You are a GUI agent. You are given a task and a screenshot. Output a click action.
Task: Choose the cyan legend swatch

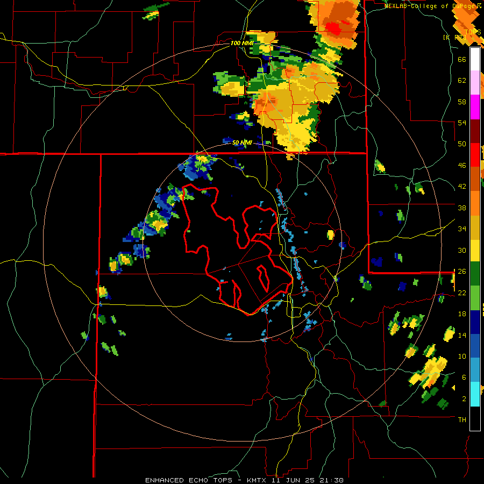point(475,394)
